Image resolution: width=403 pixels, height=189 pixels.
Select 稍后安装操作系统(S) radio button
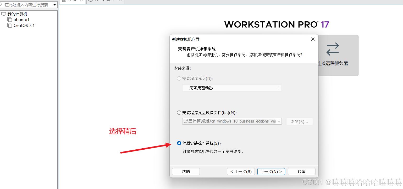[179, 143]
